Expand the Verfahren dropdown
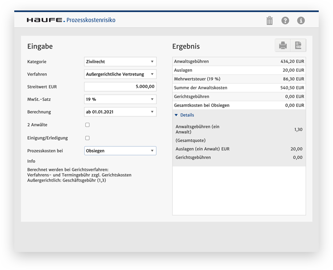333x270 pixels. [x=120, y=74]
